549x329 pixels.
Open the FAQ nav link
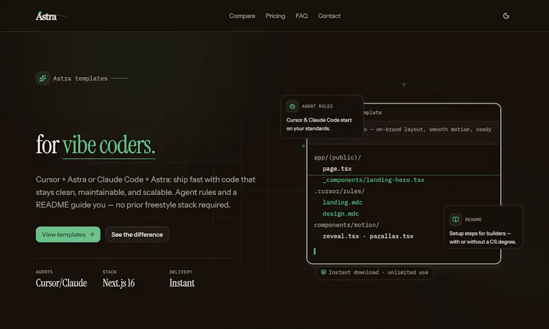tap(301, 16)
